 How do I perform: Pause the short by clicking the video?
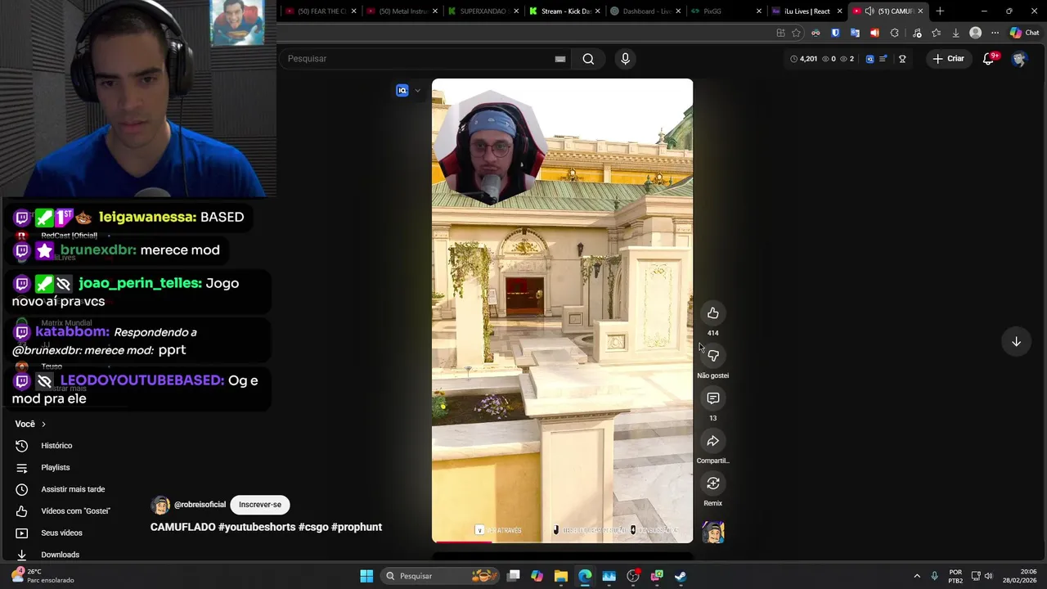click(562, 311)
